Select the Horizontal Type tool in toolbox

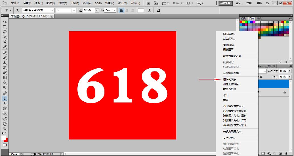pyautogui.click(x=5, y=98)
